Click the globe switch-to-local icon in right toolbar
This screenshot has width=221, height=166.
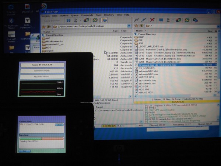point(195,20)
